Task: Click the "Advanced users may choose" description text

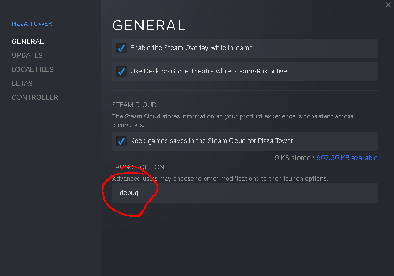Action: coord(220,179)
